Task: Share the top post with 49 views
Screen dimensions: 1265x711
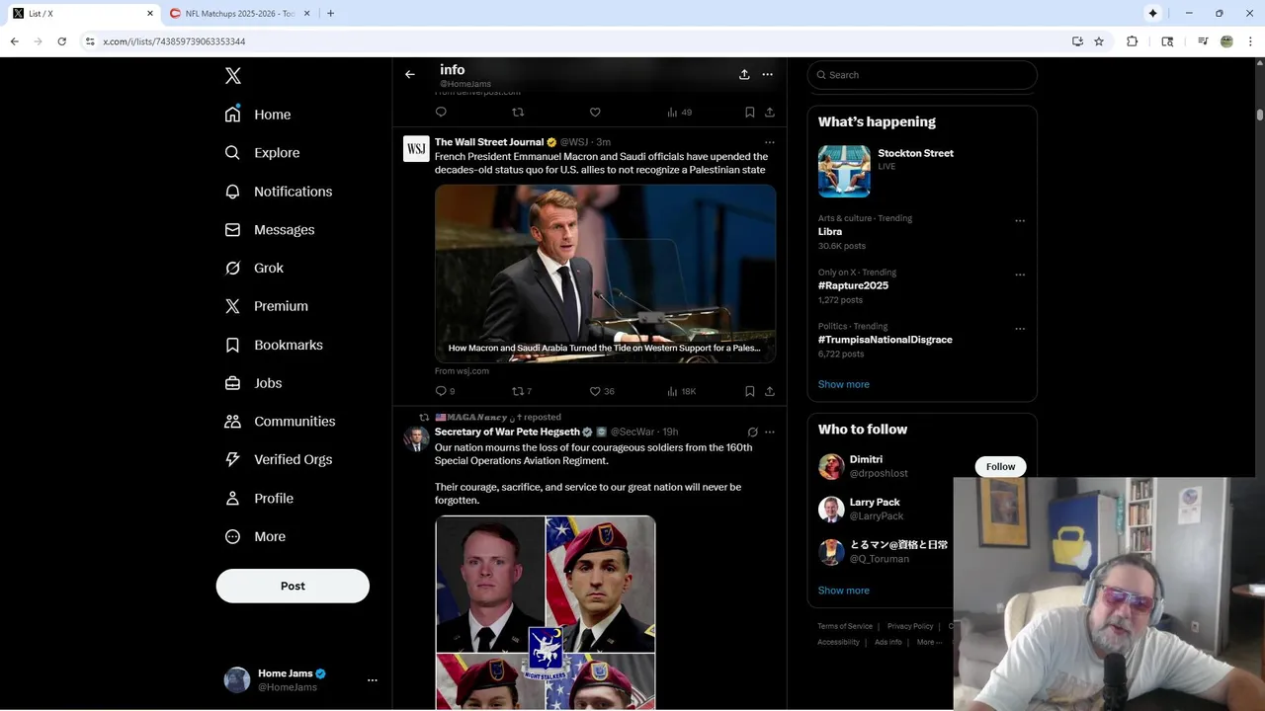Action: pos(770,113)
